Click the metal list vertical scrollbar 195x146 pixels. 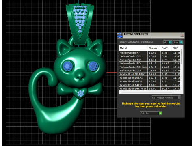click(x=182, y=57)
